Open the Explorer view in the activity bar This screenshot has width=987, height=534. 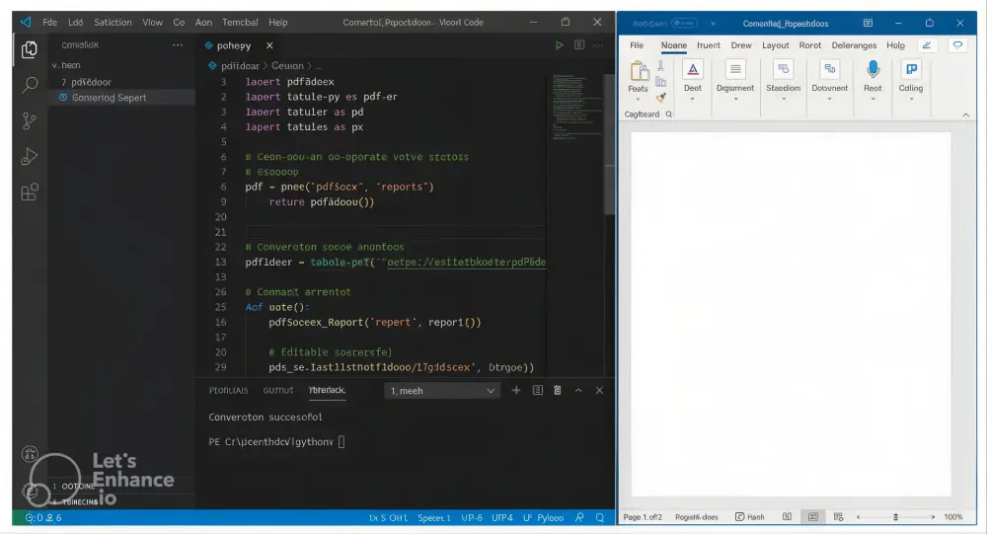tap(29, 49)
